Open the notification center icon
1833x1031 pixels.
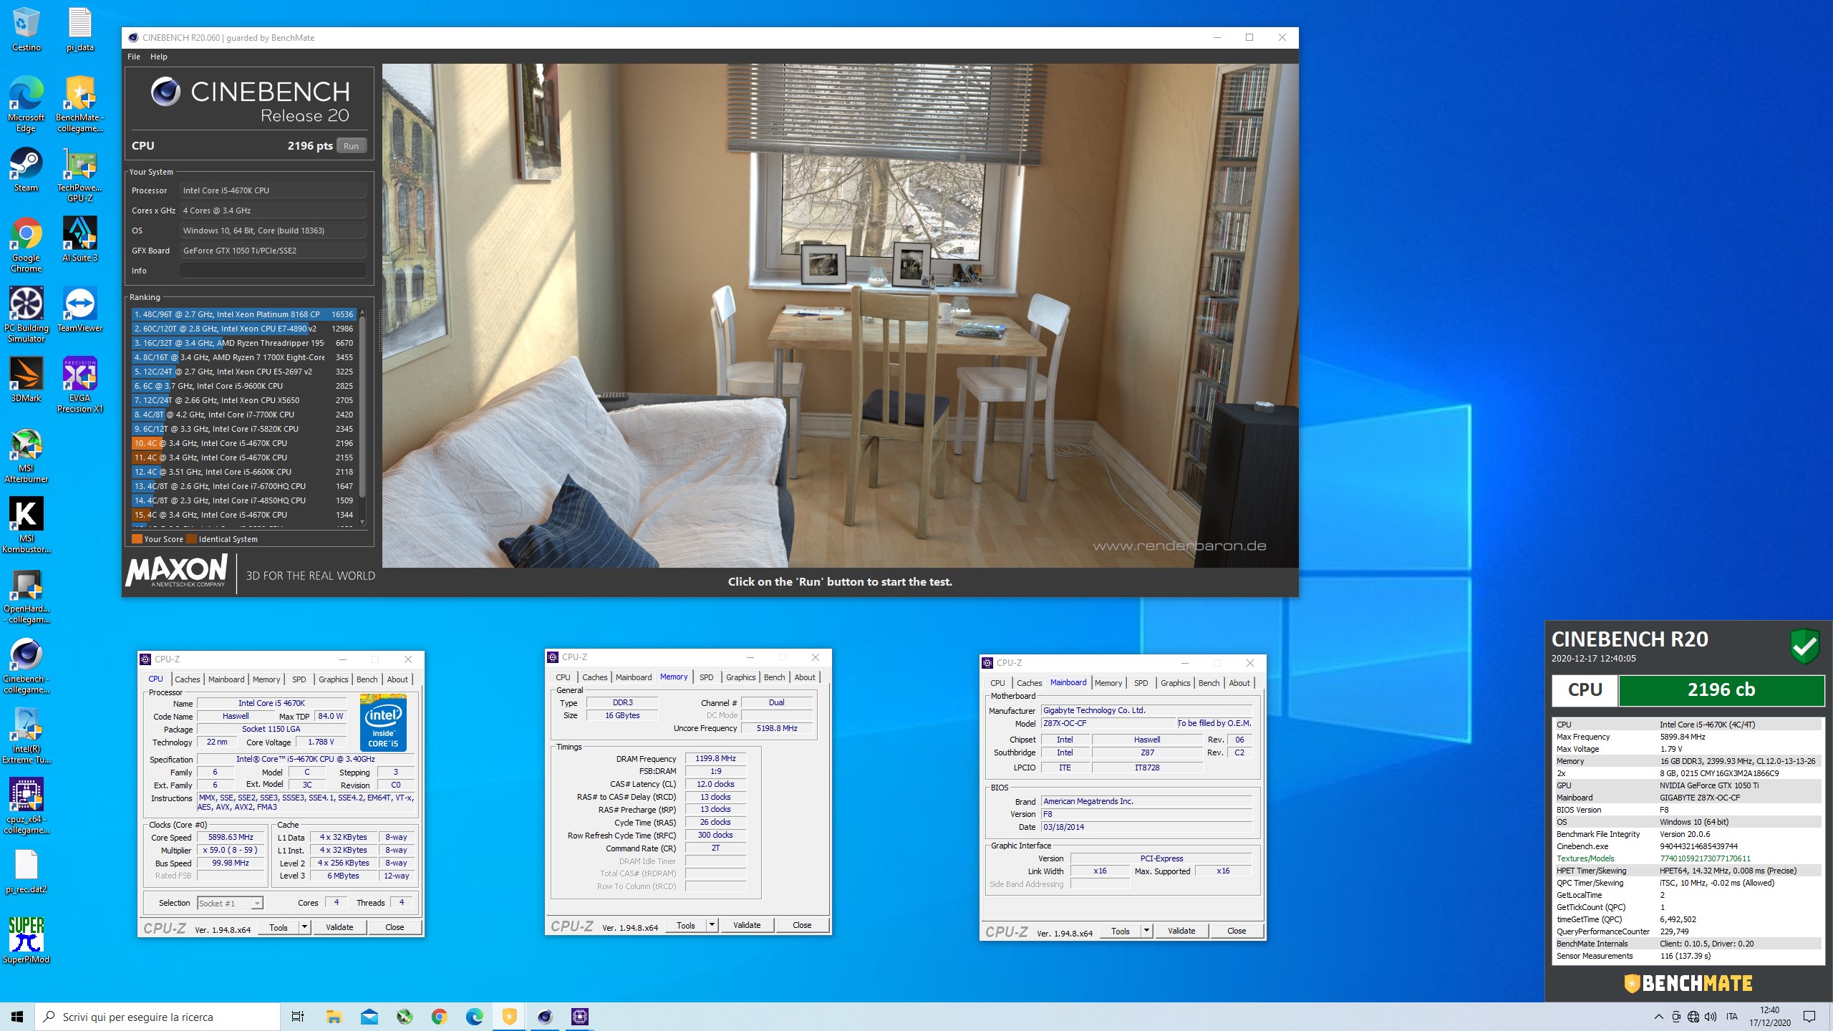click(1809, 1017)
